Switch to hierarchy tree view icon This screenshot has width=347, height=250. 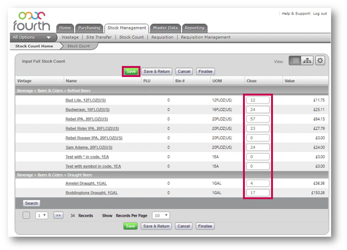307,61
